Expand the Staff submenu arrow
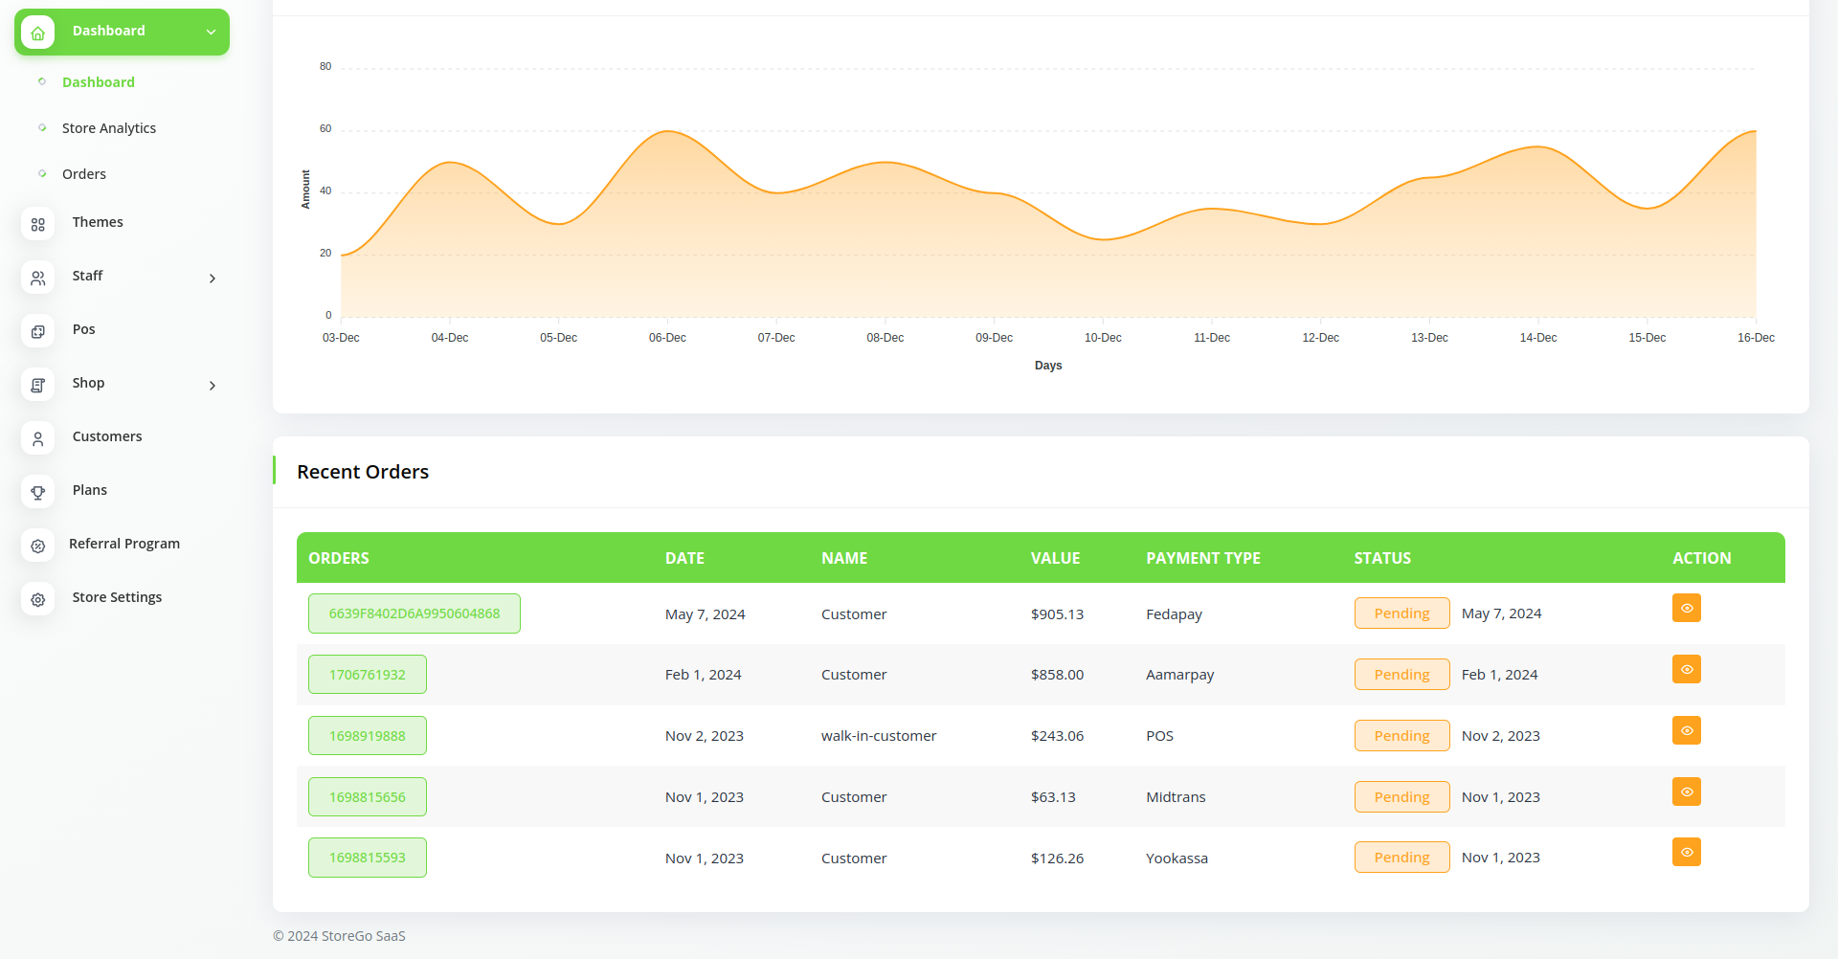 pyautogui.click(x=213, y=279)
